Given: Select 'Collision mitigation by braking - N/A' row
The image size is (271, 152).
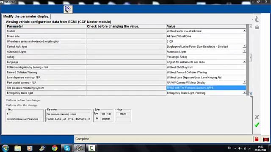Looking at the screenshot, I should point(46,67).
